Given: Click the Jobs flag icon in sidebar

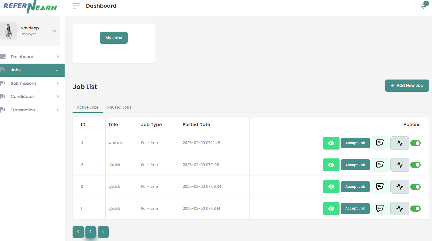Looking at the screenshot, I should click(3, 70).
